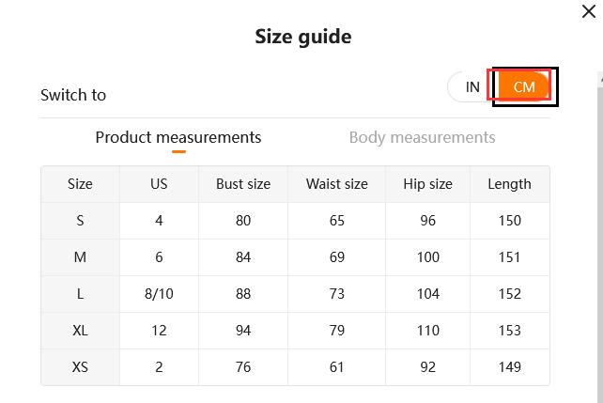Click the vertical scrollbar on the right
Image resolution: width=603 pixels, height=403 pixels.
tap(599, 235)
